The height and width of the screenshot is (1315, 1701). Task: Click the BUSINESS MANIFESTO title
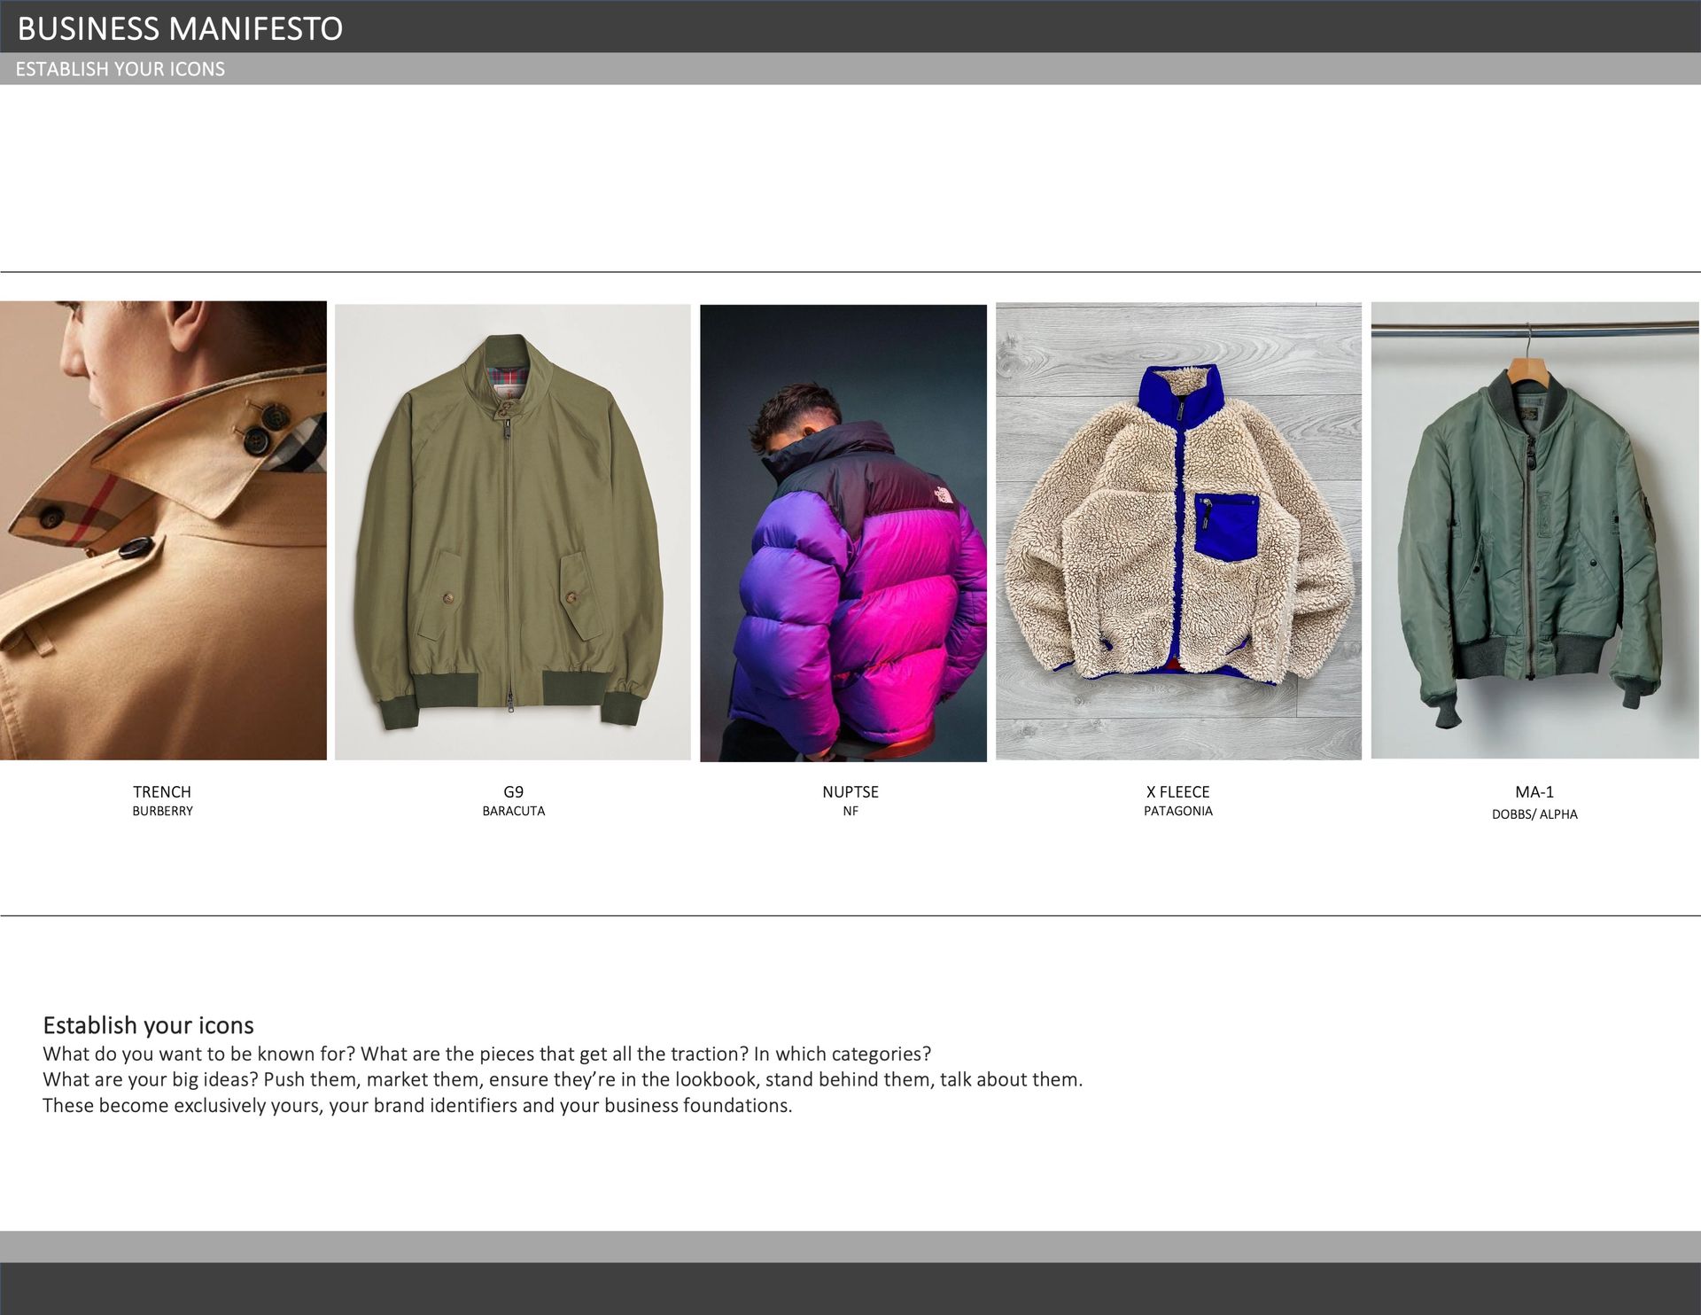(180, 29)
